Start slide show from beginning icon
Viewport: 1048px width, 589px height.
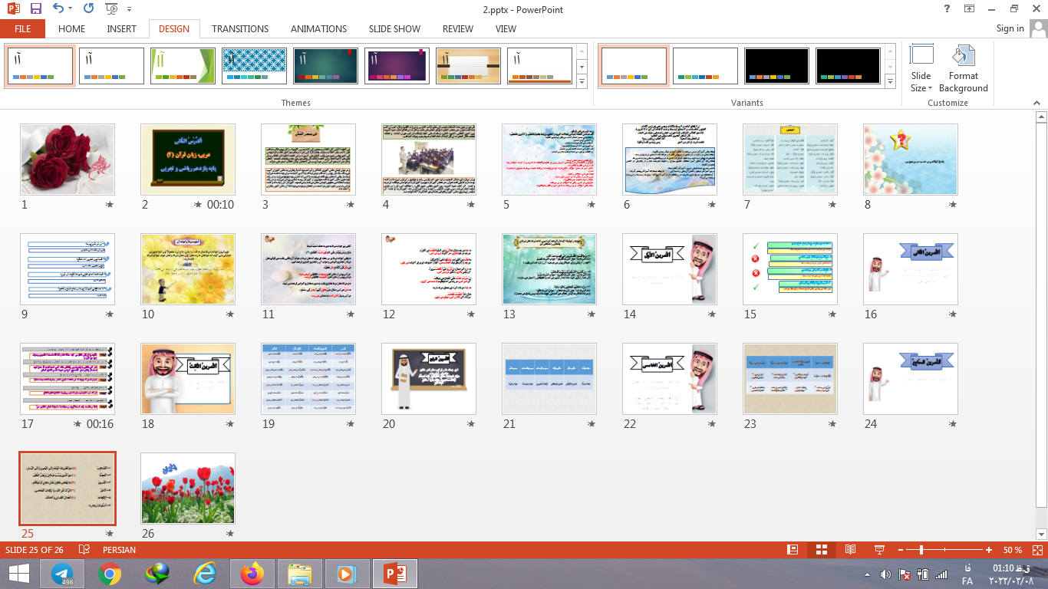click(112, 9)
